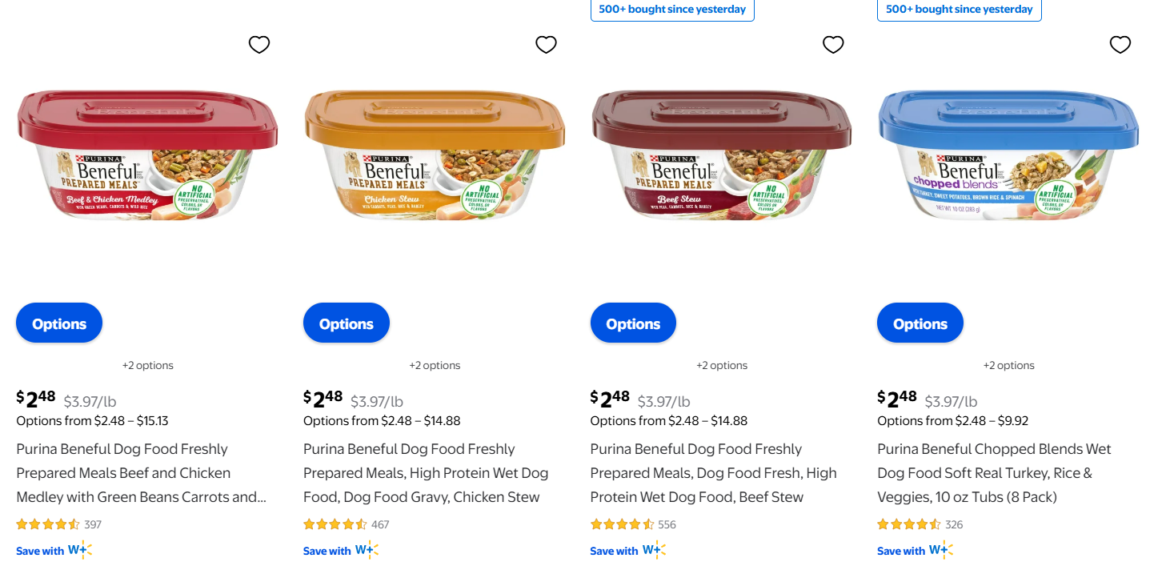Favorite the Beef and Chicken Medley heart icon
This screenshot has height=562, width=1170.
pyautogui.click(x=259, y=45)
